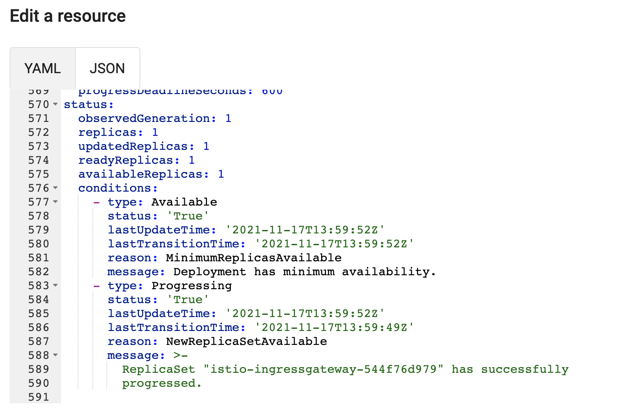617x412 pixels.
Task: Click lastTransitionTime value ending in 49Z
Action: pyautogui.click(x=334, y=328)
